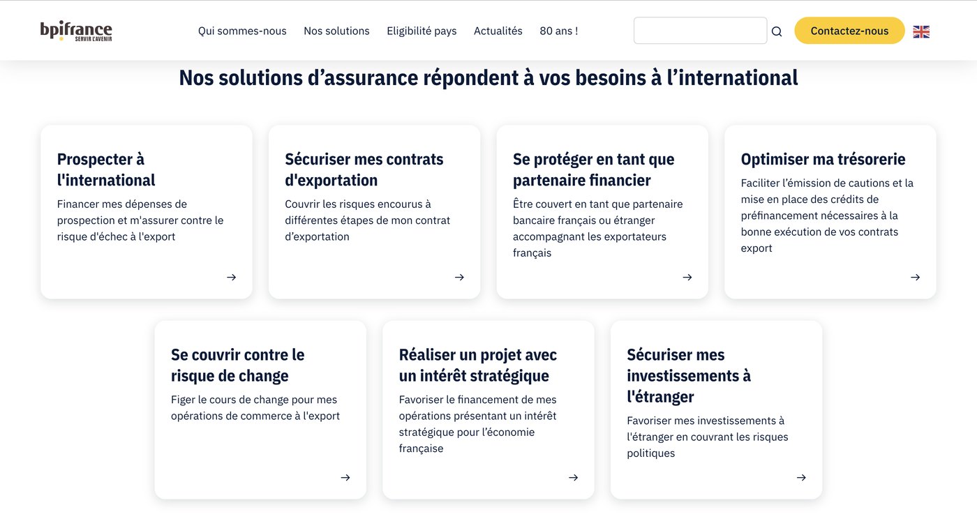Open Se couvrir contre le risque de change title
The width and height of the screenshot is (977, 528).
(x=238, y=365)
